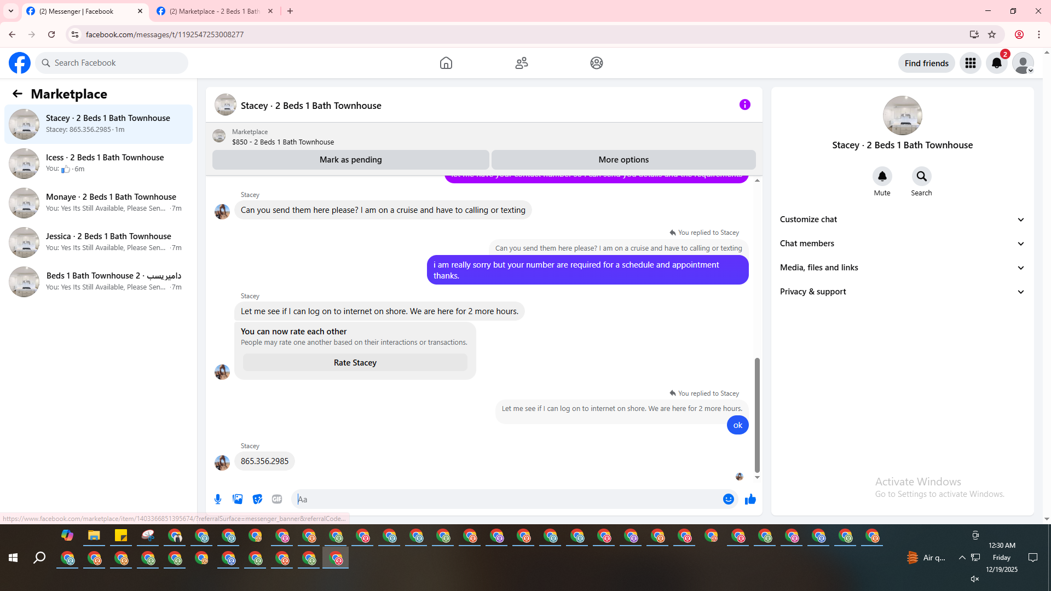Mute the Stacey conversation
The image size is (1051, 591).
pyautogui.click(x=882, y=176)
